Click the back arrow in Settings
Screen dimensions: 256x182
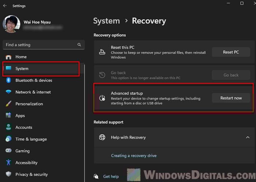pos(5,6)
